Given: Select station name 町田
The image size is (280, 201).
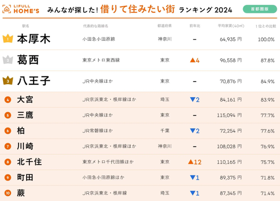Looking at the screenshot, I should (25, 177).
